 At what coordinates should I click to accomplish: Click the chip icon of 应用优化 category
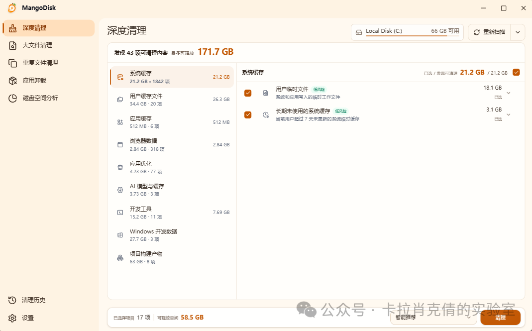(x=120, y=167)
